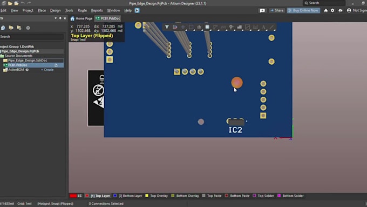Open the place dimension tool
The height and width of the screenshot is (207, 367).
255,27
